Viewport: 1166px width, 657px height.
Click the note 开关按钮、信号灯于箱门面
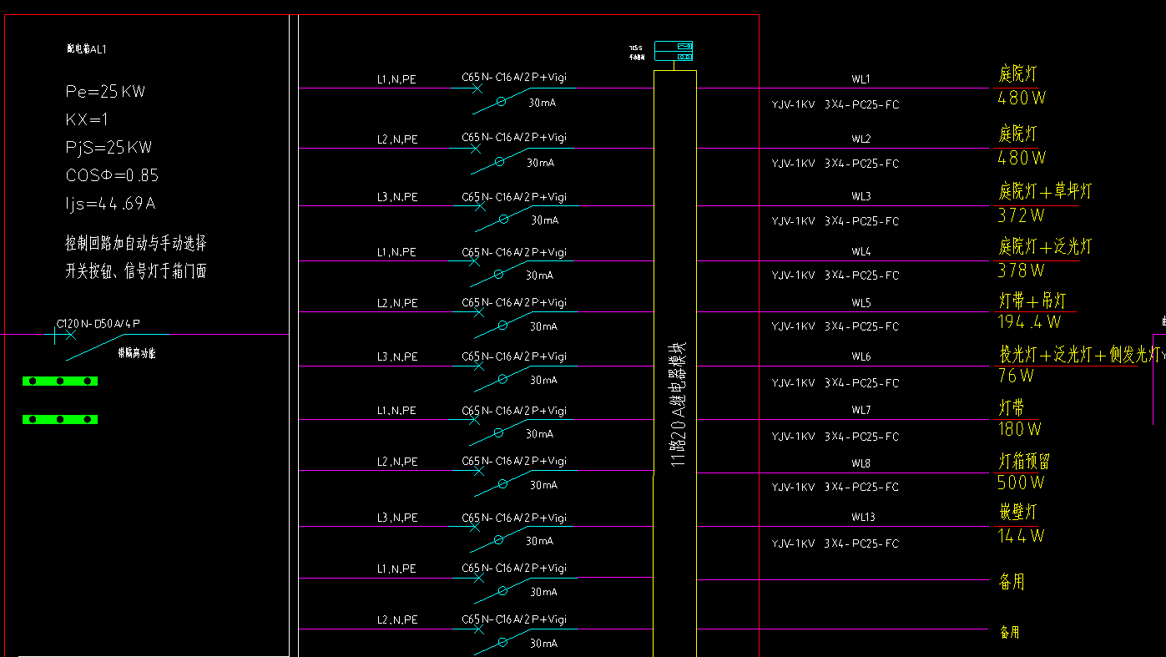[x=136, y=270]
